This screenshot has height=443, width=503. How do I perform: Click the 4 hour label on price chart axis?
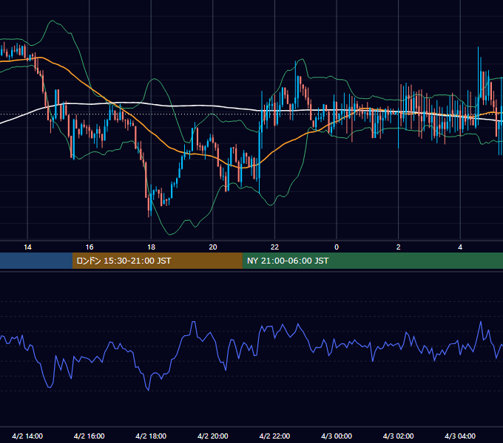click(x=460, y=247)
